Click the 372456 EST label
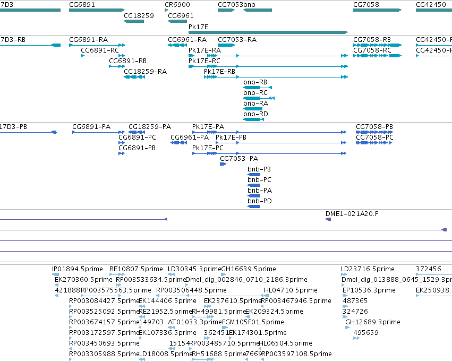This screenshot has width=452, height=362. coord(428,269)
